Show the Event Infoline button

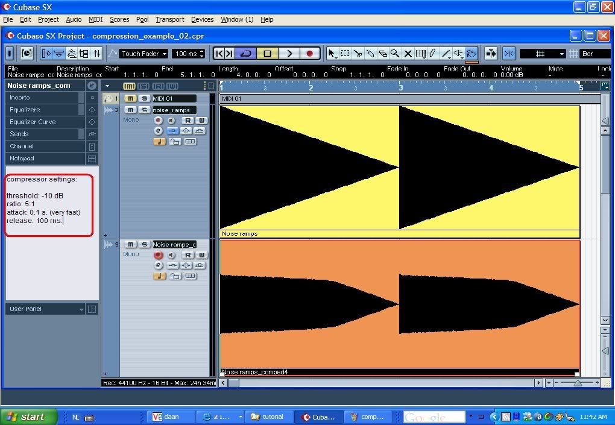[x=59, y=53]
